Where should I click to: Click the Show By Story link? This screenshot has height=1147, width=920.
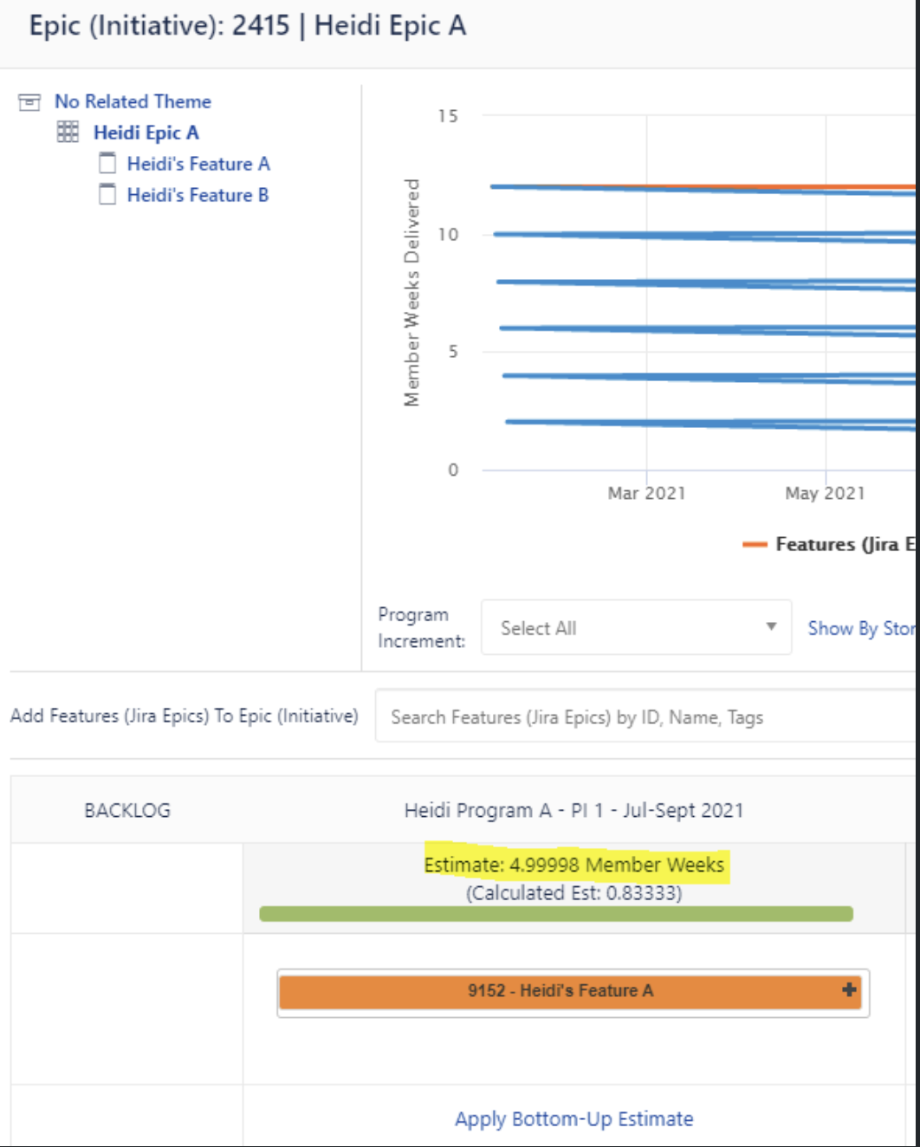[862, 628]
